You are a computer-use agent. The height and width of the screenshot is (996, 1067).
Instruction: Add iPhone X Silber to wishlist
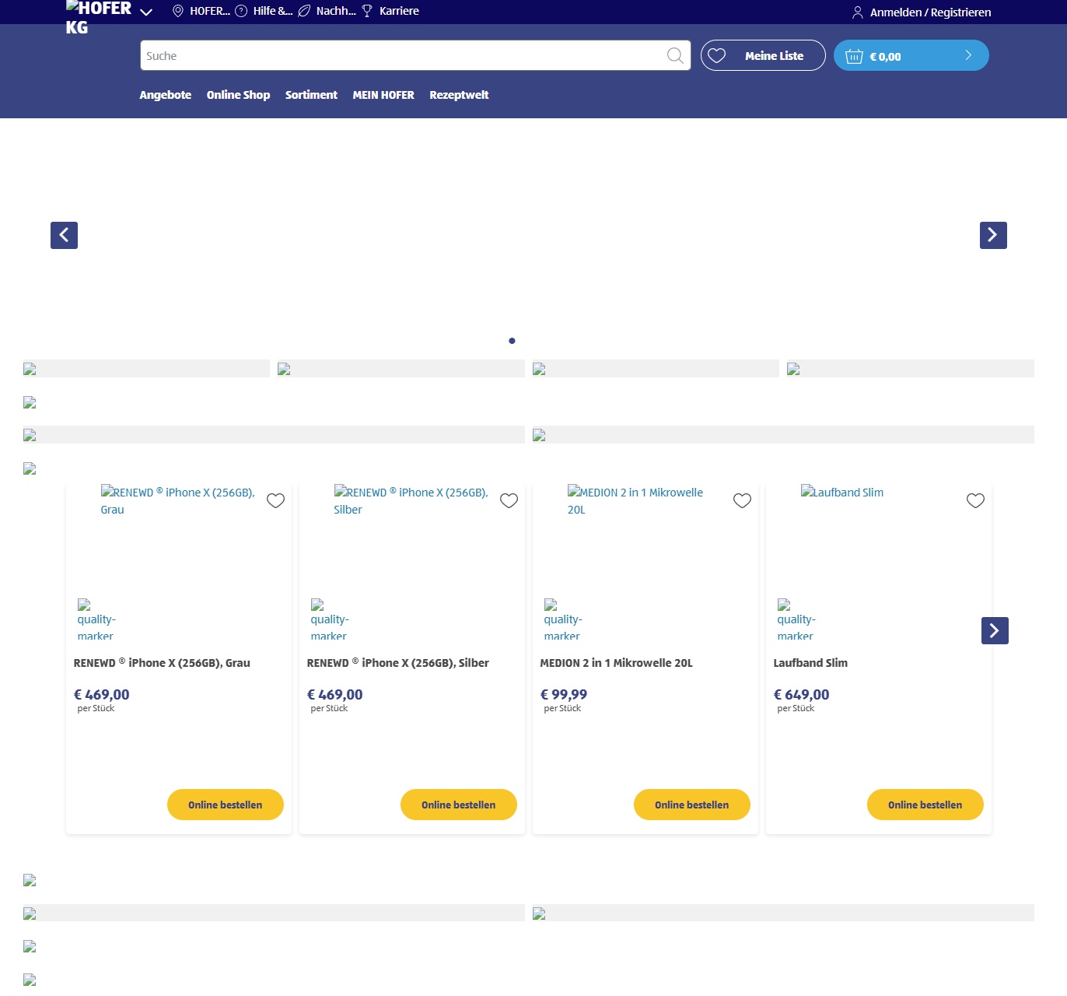tap(509, 500)
